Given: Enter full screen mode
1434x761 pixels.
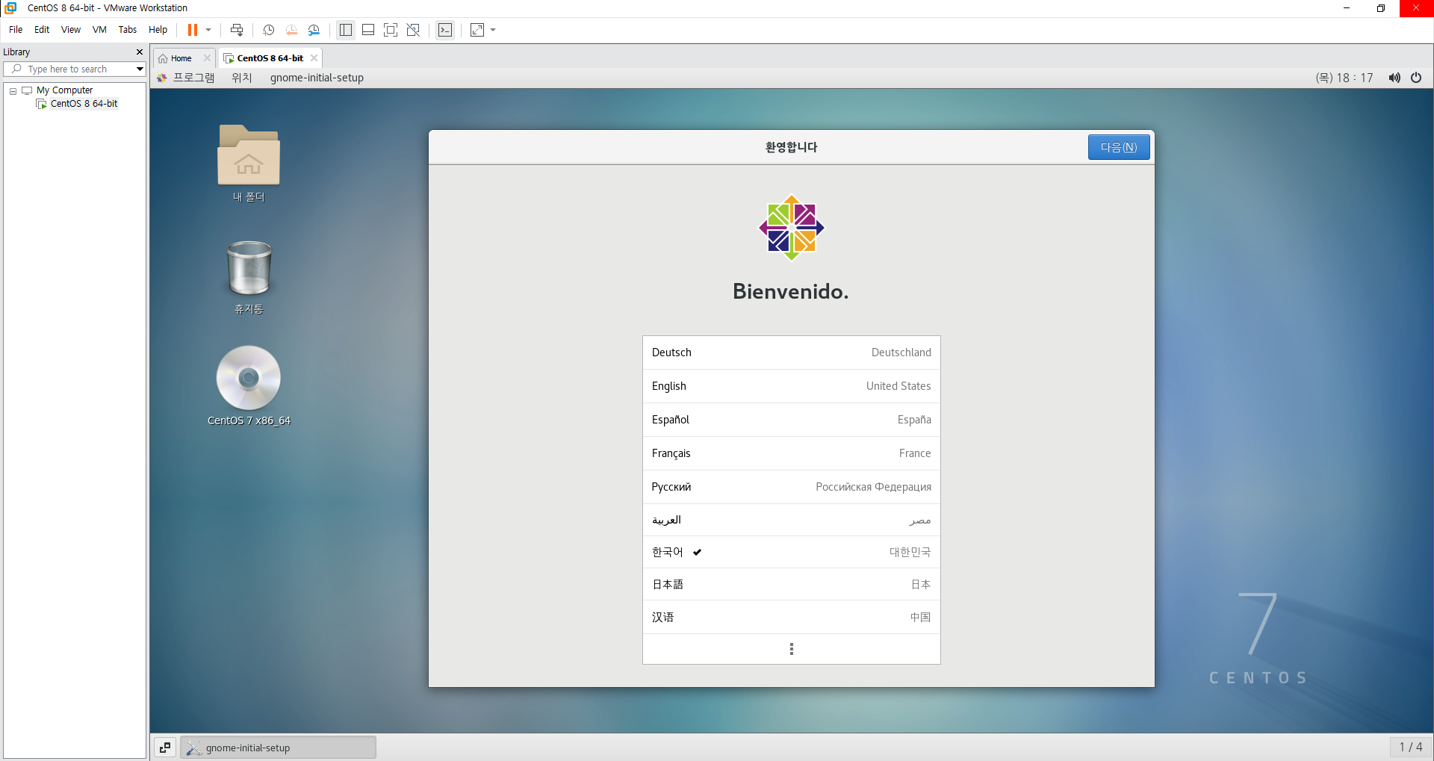Looking at the screenshot, I should click(x=391, y=30).
